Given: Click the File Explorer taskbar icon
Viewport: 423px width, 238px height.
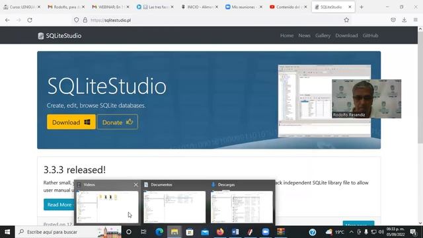Looking at the screenshot, I should 174,232.
